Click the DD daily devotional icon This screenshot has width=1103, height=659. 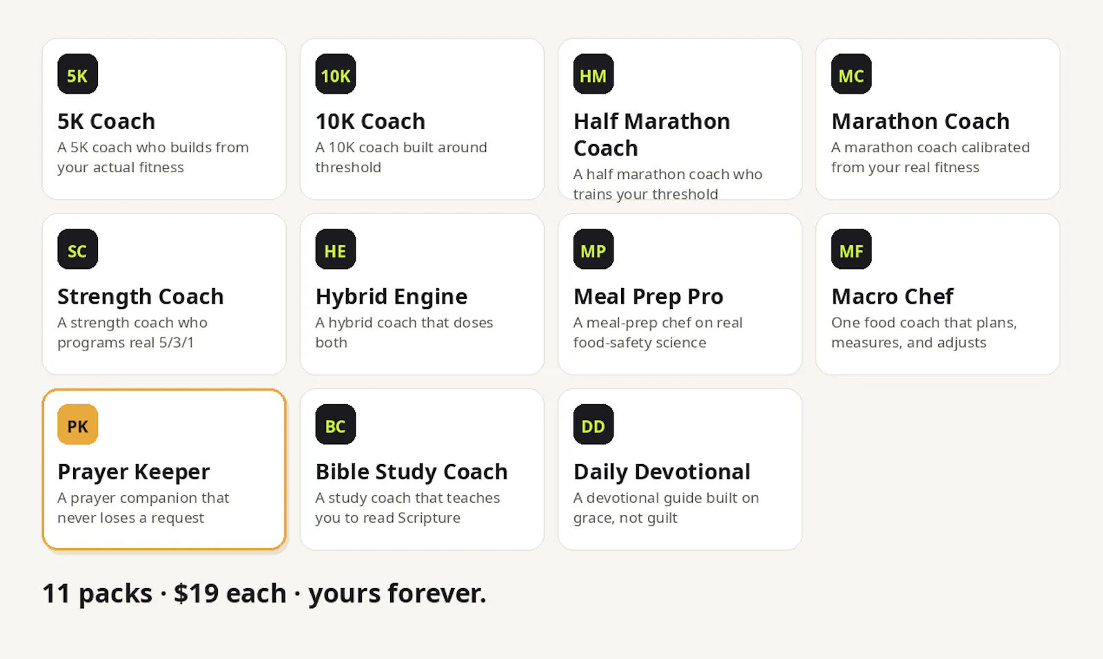(593, 424)
